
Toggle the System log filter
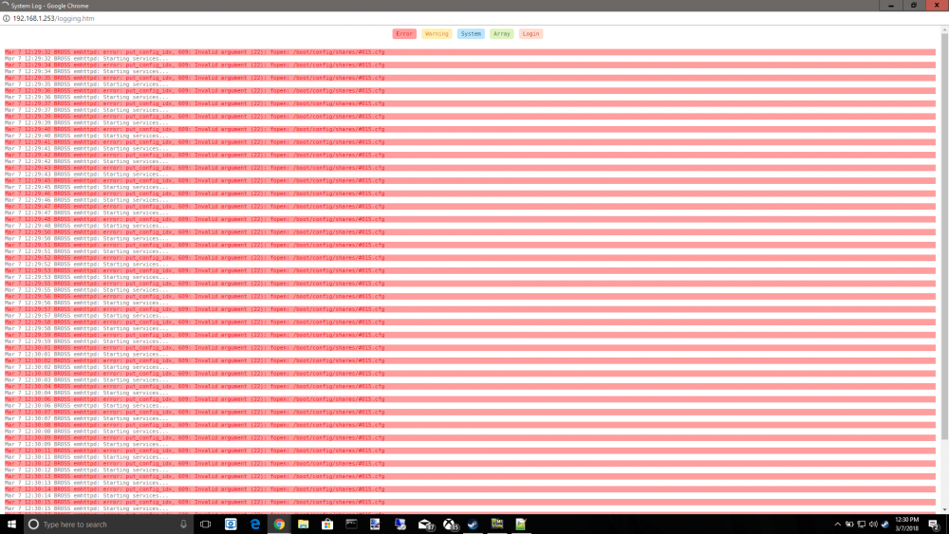471,34
